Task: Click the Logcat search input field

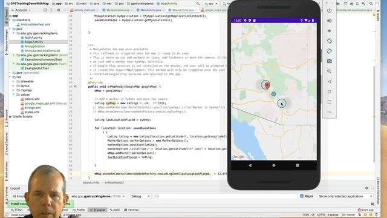Action: point(226,196)
